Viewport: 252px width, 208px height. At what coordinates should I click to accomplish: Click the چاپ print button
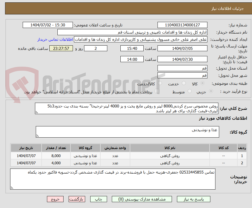(x=99, y=199)
